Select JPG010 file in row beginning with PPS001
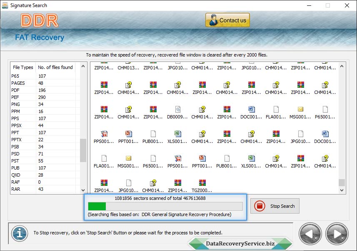The image size is (357, 251). point(300,134)
